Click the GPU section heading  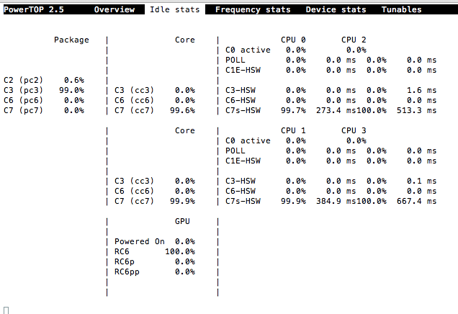pos(182,221)
